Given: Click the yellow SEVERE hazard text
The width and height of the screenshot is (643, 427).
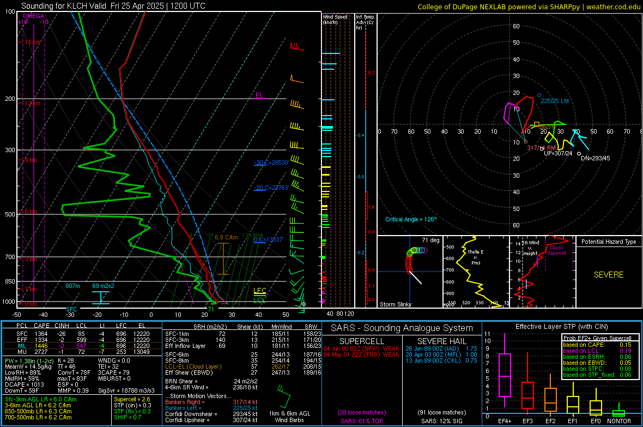Looking at the screenshot, I should pyautogui.click(x=609, y=275).
